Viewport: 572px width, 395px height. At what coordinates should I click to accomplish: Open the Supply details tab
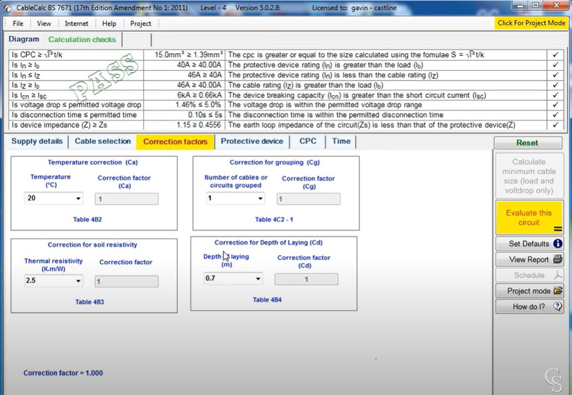(37, 142)
